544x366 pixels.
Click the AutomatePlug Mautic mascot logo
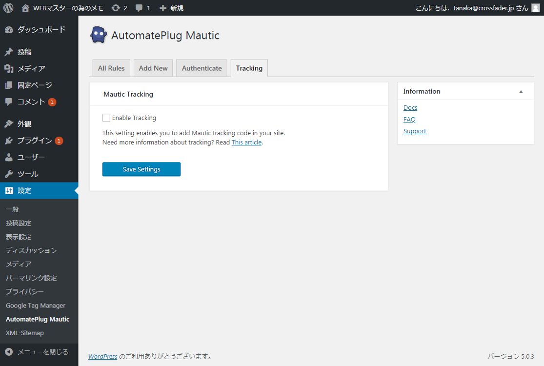pos(99,35)
